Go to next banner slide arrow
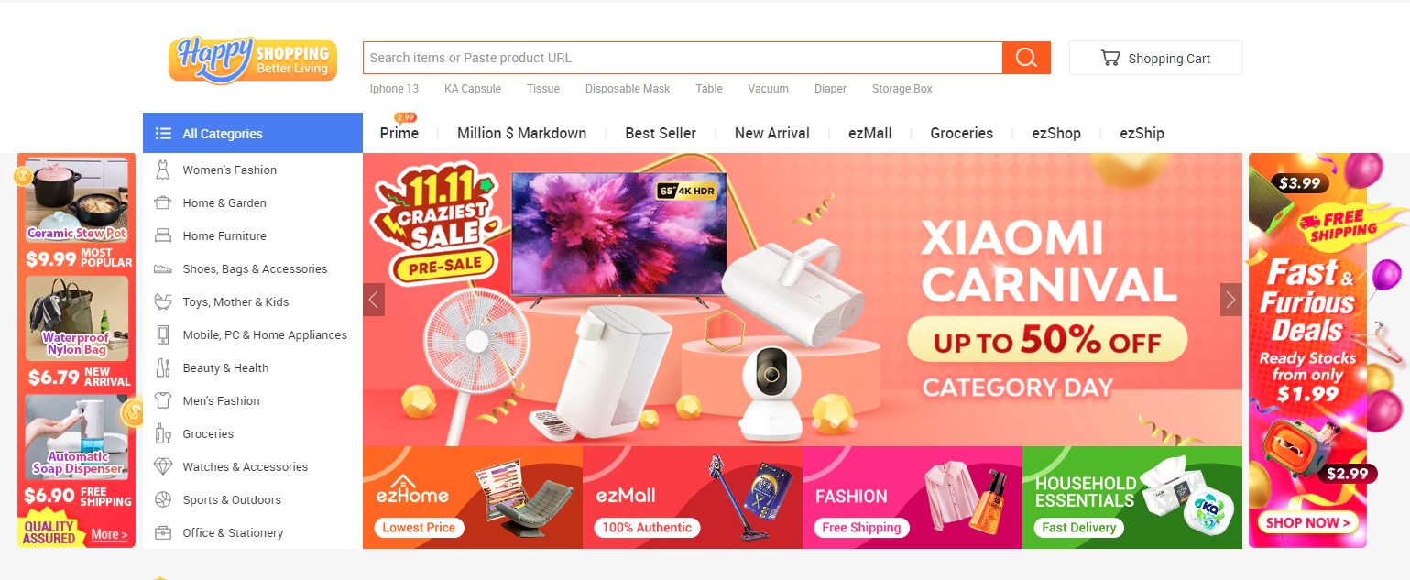The image size is (1410, 580). click(1230, 300)
